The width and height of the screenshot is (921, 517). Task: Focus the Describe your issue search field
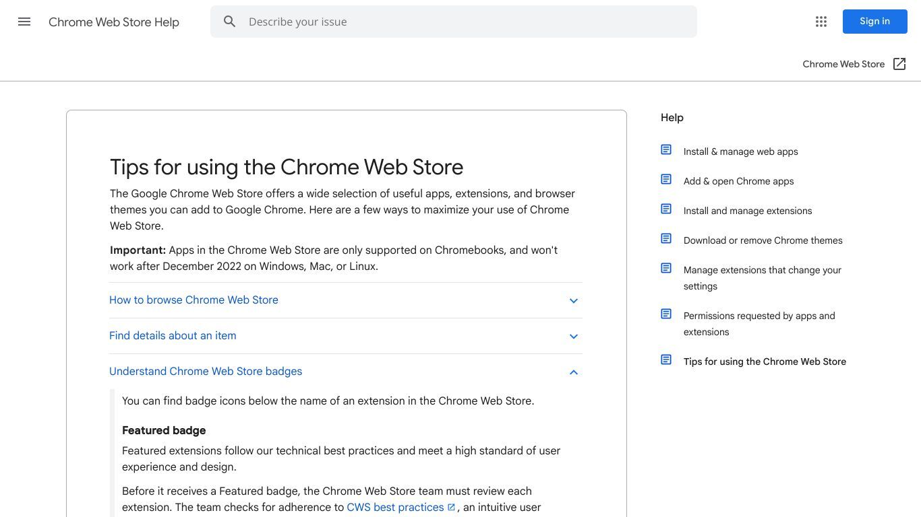[453, 22]
